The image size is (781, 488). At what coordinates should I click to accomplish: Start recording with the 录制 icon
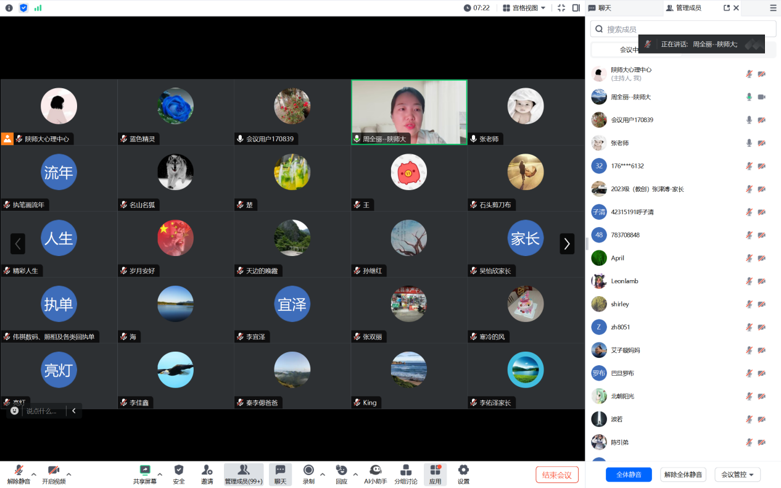(x=308, y=474)
